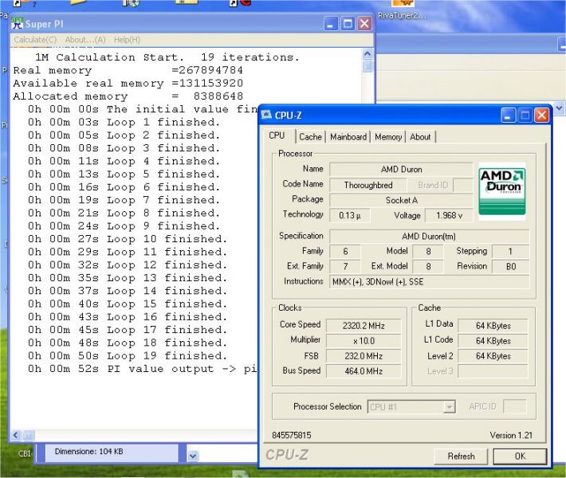Close the Super PI window
Screen dimensions: 566x478
[364, 24]
